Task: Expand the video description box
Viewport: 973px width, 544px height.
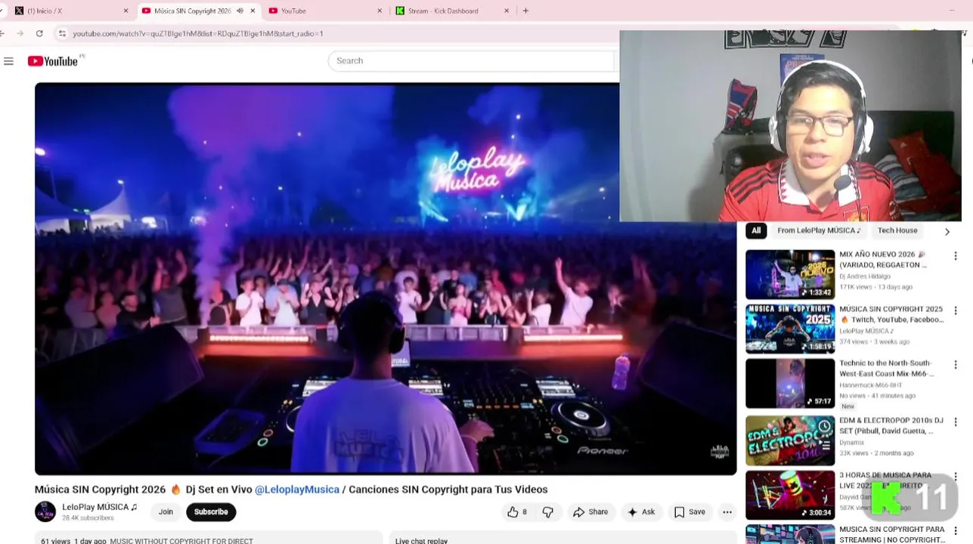Action: click(x=209, y=537)
